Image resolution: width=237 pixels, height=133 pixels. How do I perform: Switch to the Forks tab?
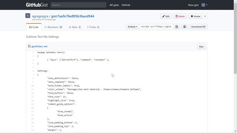pos(93,27)
